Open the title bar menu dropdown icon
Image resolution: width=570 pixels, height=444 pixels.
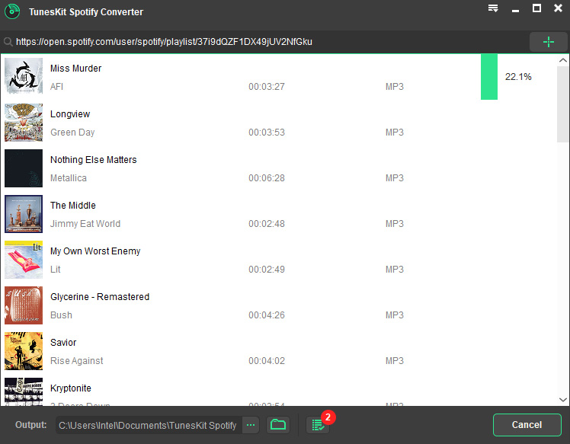[x=493, y=8]
